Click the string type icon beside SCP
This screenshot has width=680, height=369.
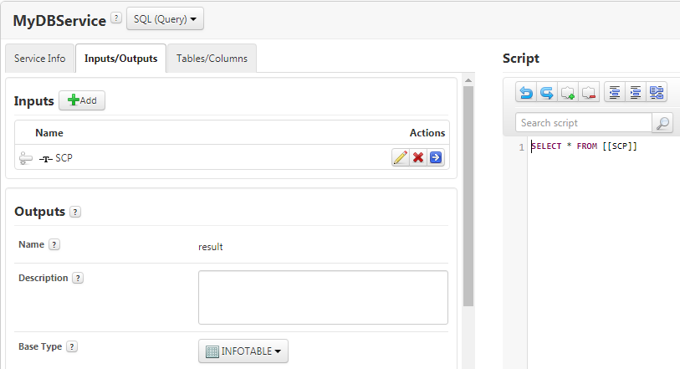(45, 159)
